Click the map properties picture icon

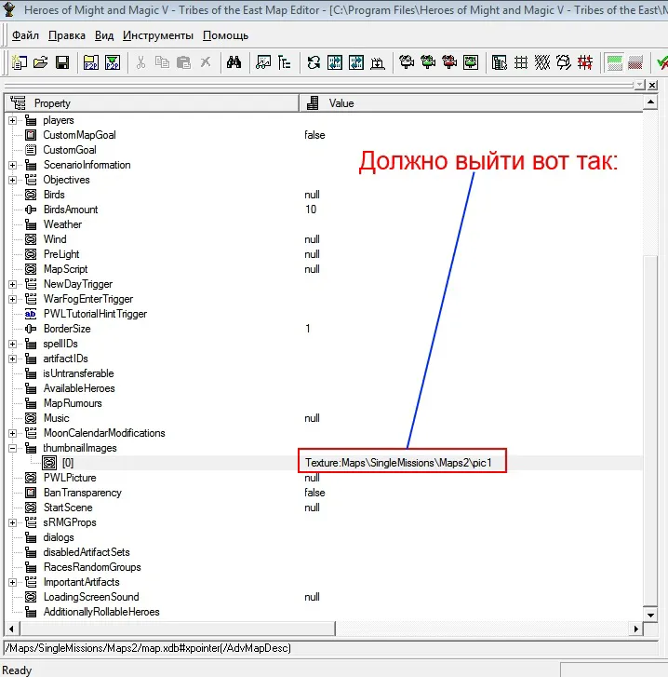point(263,62)
